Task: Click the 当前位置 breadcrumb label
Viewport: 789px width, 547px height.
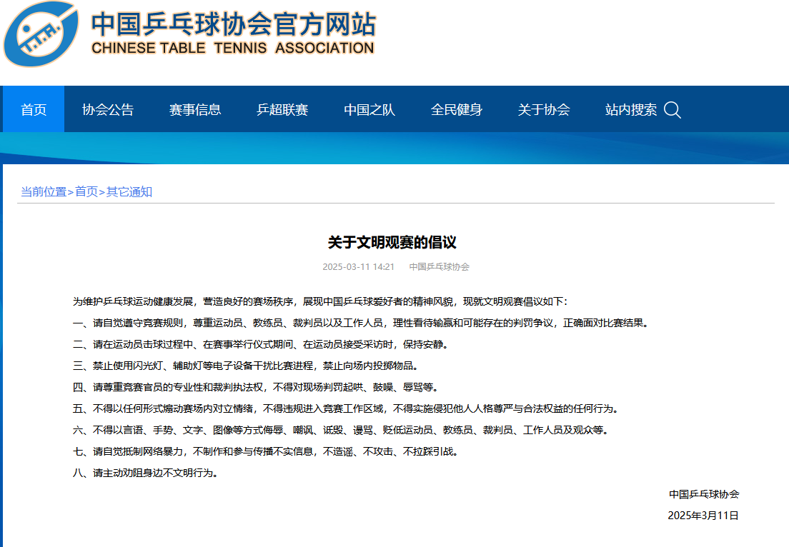Action: click(x=44, y=191)
